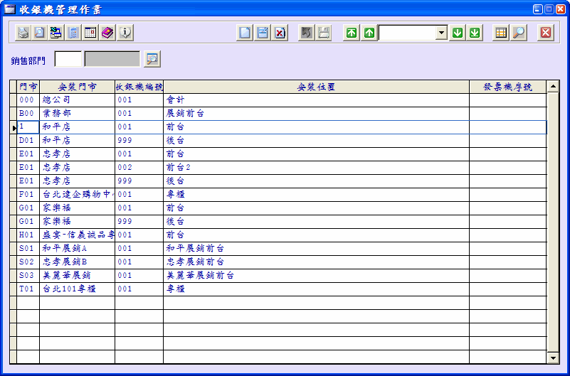570x376 pixels.
Task: Go to previous record green up arrow
Action: [369, 33]
